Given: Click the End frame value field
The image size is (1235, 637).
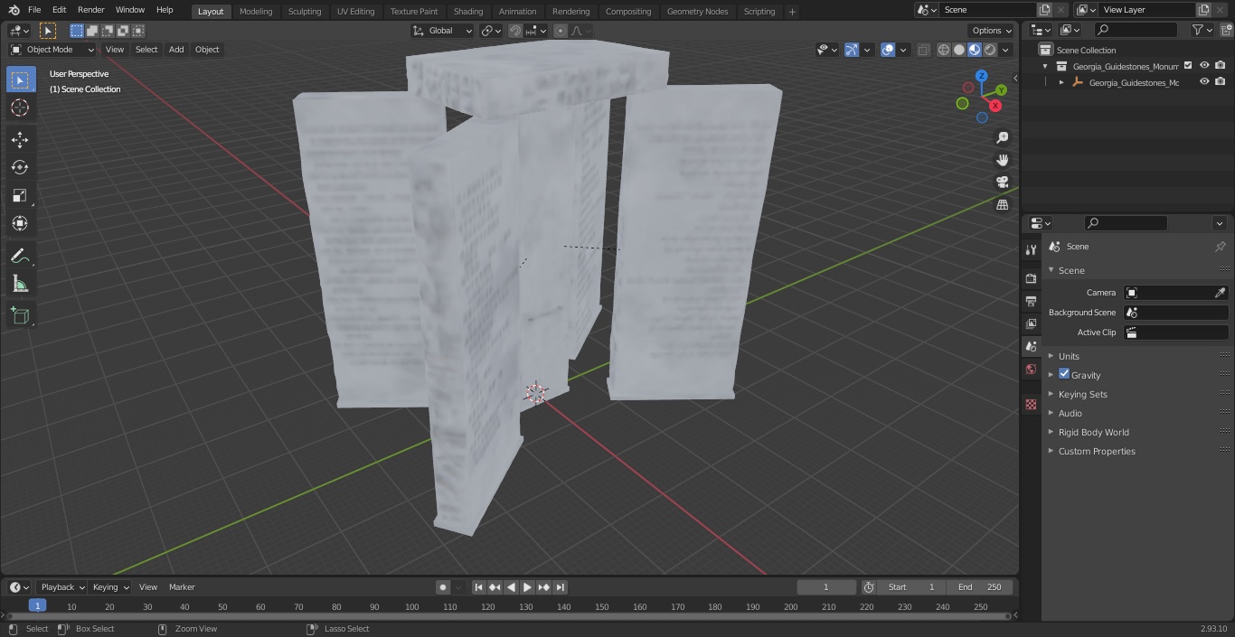Looking at the screenshot, I should [980, 587].
